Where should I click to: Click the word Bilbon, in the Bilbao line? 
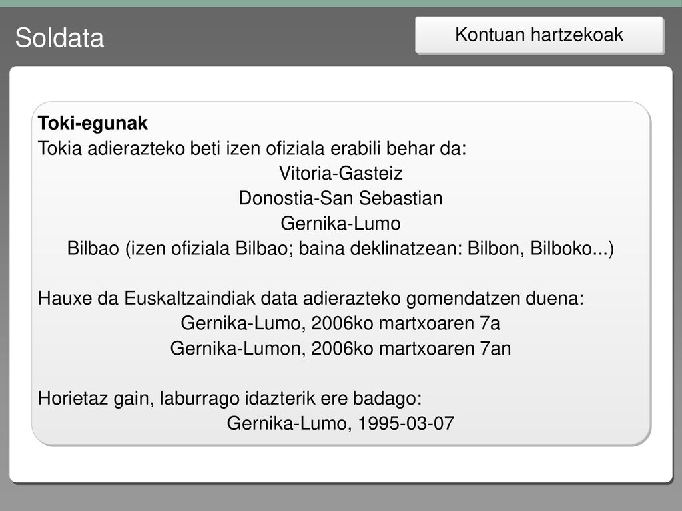click(496, 249)
